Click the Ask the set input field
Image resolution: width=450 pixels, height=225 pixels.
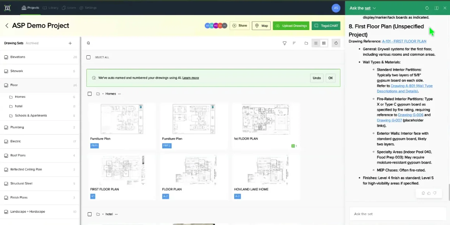[397, 214]
